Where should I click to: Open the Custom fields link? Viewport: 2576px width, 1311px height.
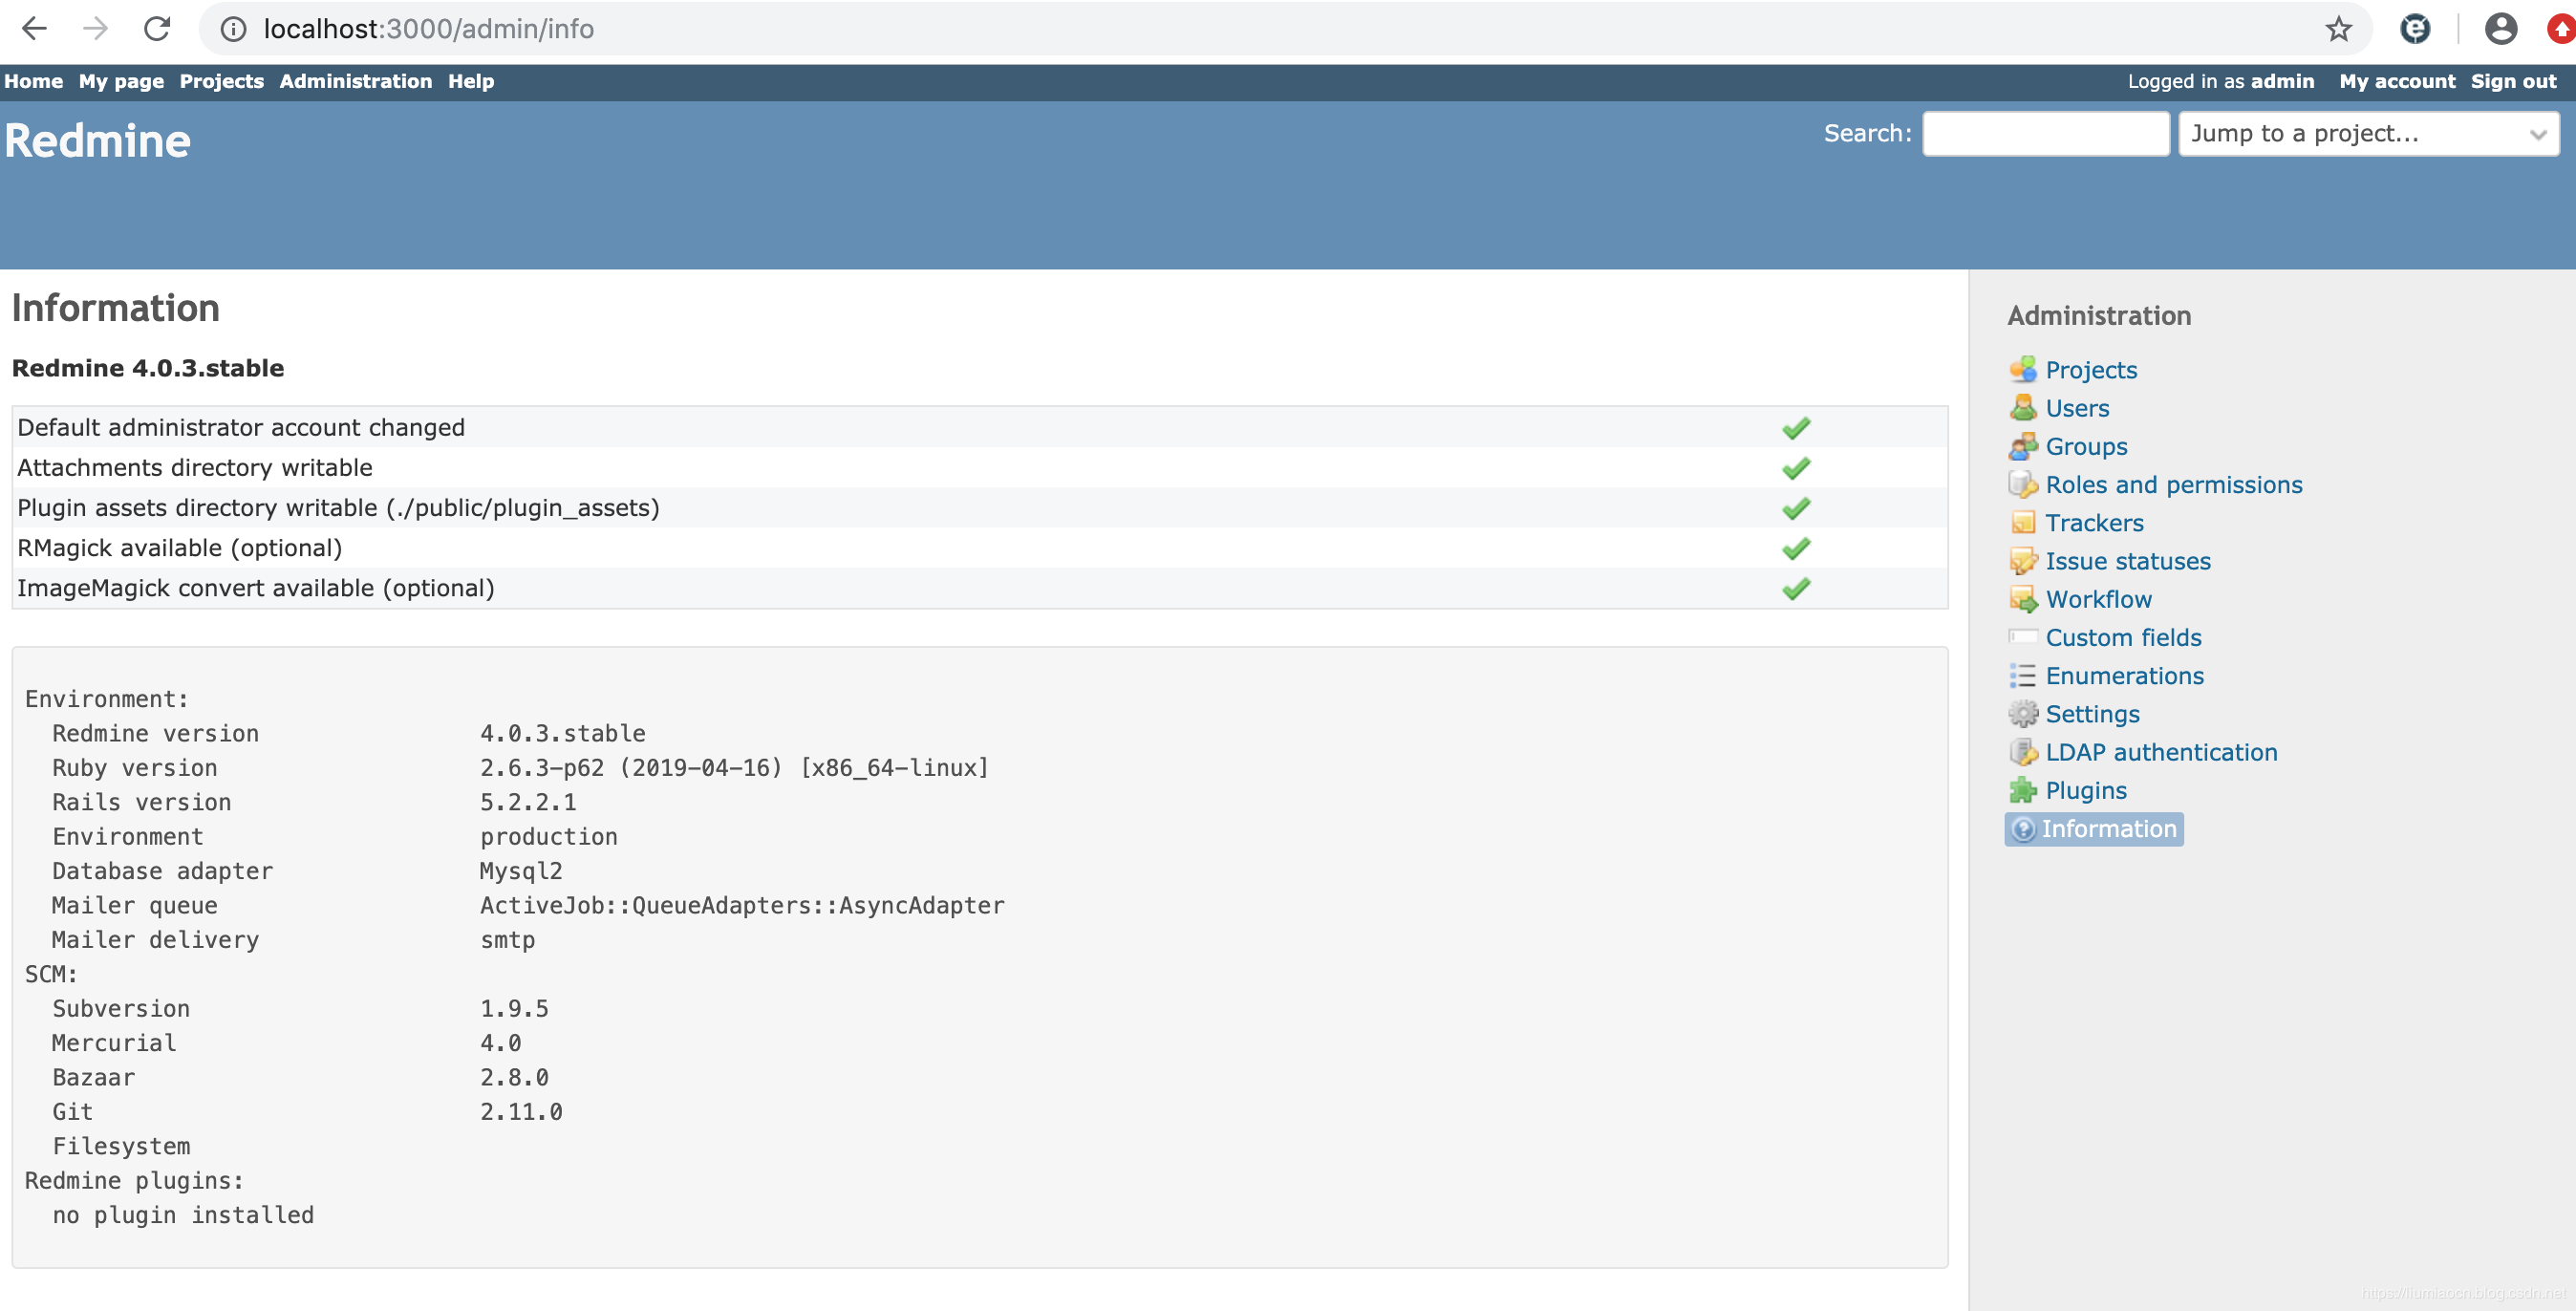pyautogui.click(x=2123, y=637)
